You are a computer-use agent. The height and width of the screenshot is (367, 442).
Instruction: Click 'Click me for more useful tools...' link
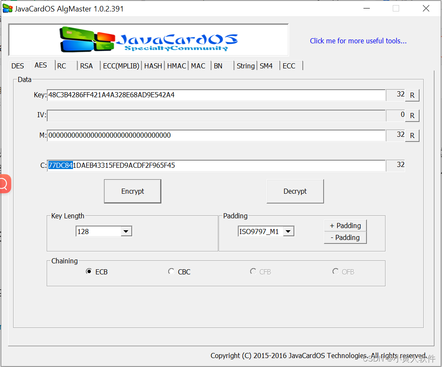[x=358, y=41]
